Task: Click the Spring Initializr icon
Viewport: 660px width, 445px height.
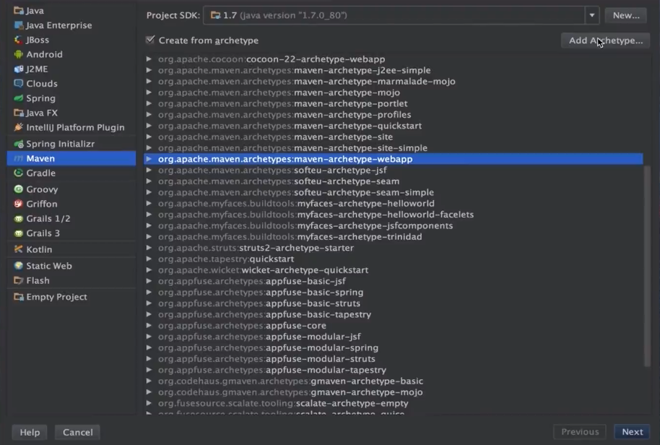Action: click(19, 144)
